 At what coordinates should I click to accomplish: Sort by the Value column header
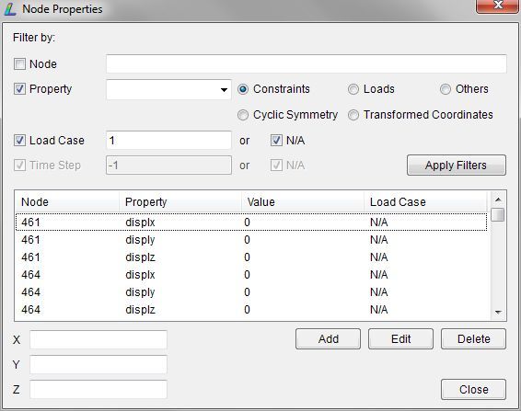tap(303, 202)
